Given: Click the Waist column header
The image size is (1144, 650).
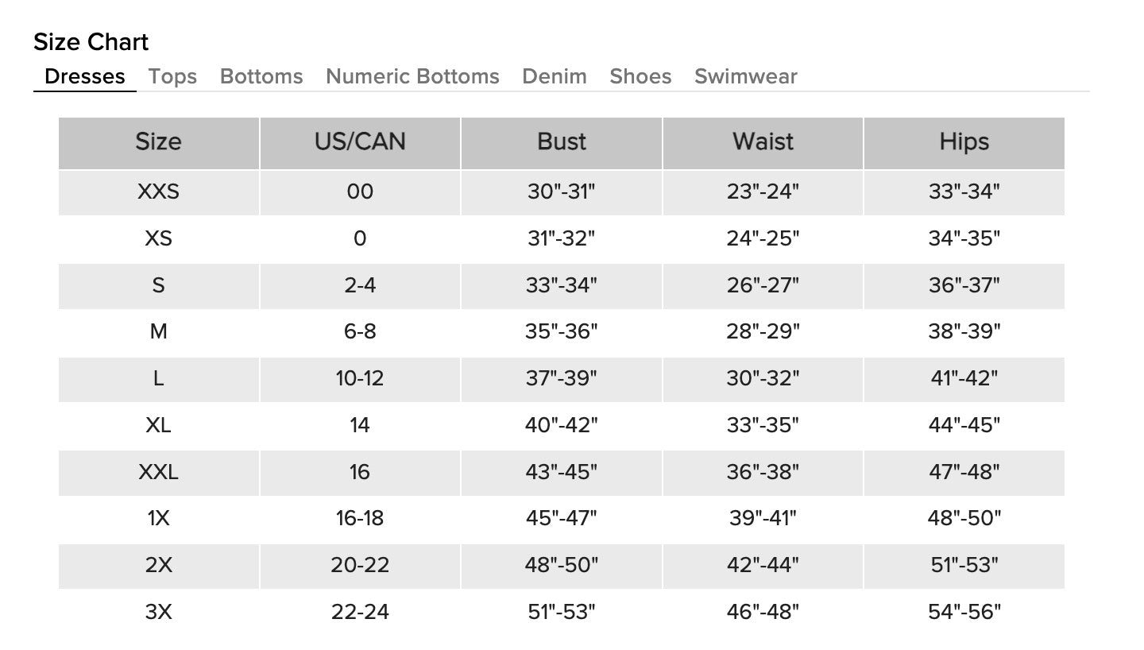Looking at the screenshot, I should coord(763,142).
